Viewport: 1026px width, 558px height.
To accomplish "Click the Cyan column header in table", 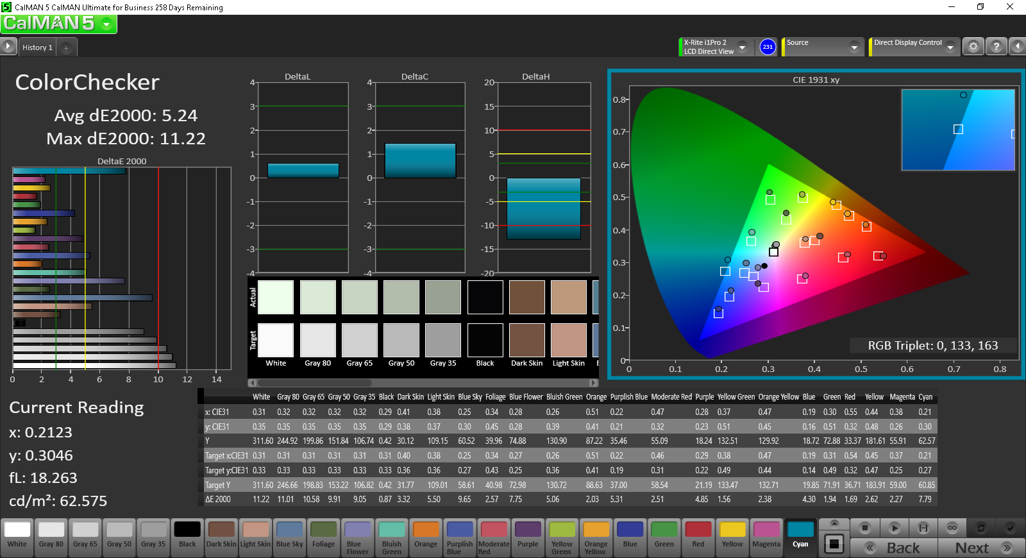I will 925,397.
